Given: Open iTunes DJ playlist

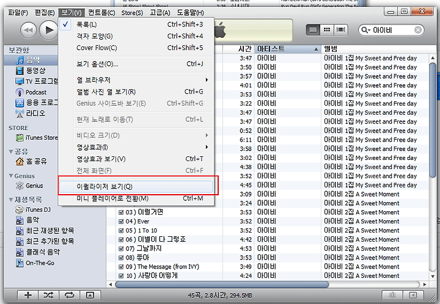Looking at the screenshot, I should tap(33, 209).
